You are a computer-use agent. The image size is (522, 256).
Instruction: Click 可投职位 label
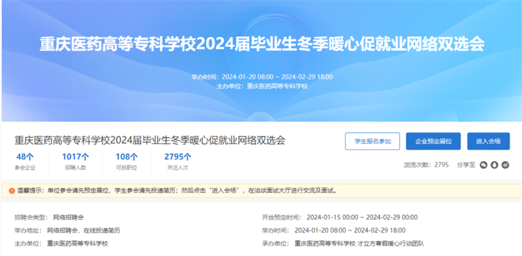coord(127,168)
